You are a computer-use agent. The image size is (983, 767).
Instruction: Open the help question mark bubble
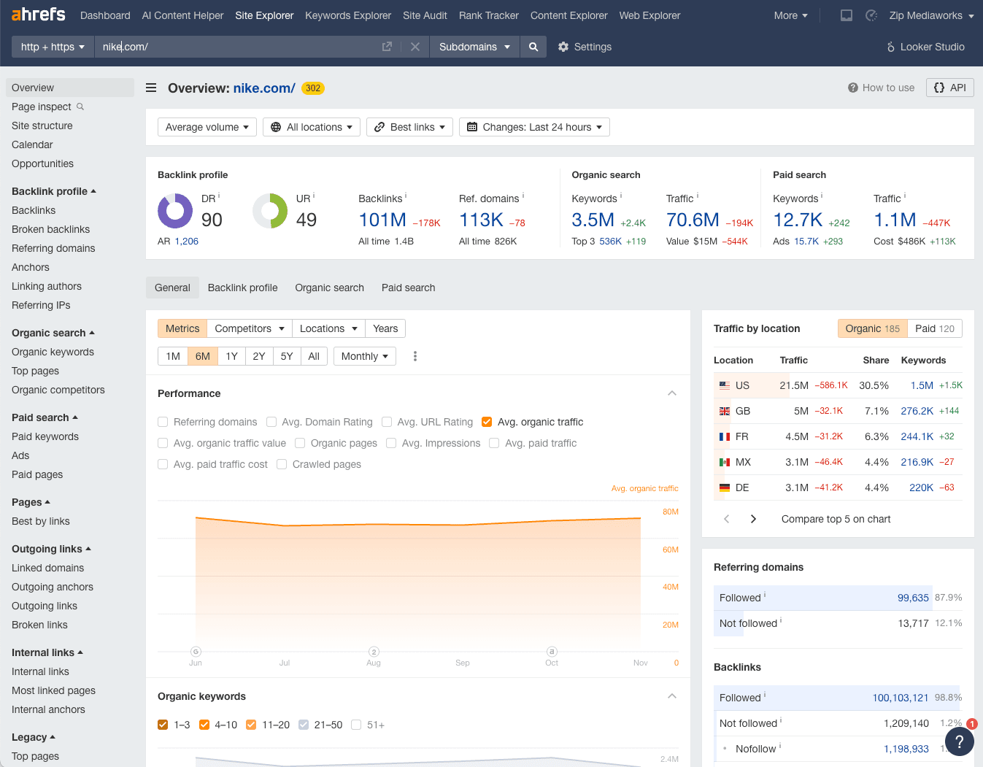click(959, 741)
